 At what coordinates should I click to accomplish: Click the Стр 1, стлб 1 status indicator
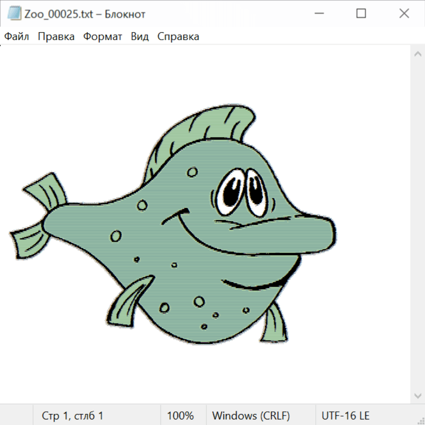tap(72, 416)
